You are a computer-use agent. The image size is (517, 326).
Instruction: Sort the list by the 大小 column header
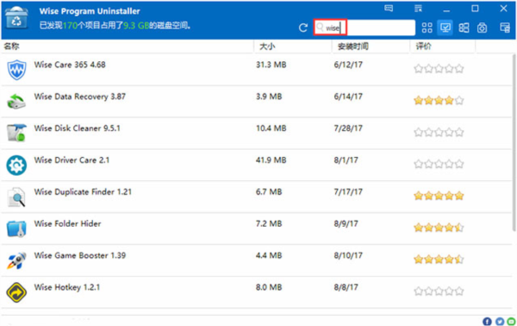point(267,47)
